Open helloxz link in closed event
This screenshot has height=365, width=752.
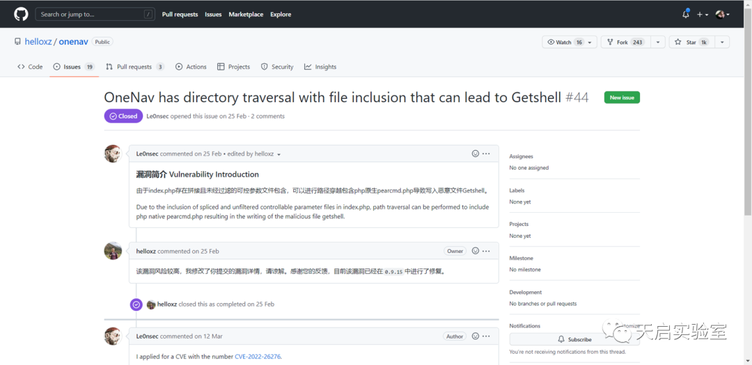167,305
